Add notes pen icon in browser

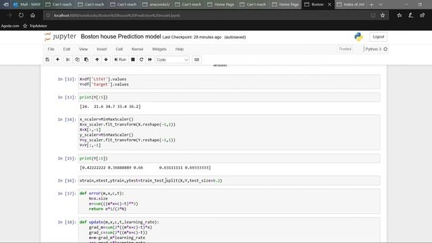(x=411, y=16)
